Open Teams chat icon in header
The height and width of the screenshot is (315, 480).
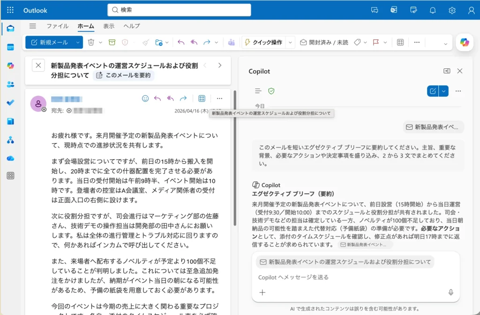click(x=375, y=10)
